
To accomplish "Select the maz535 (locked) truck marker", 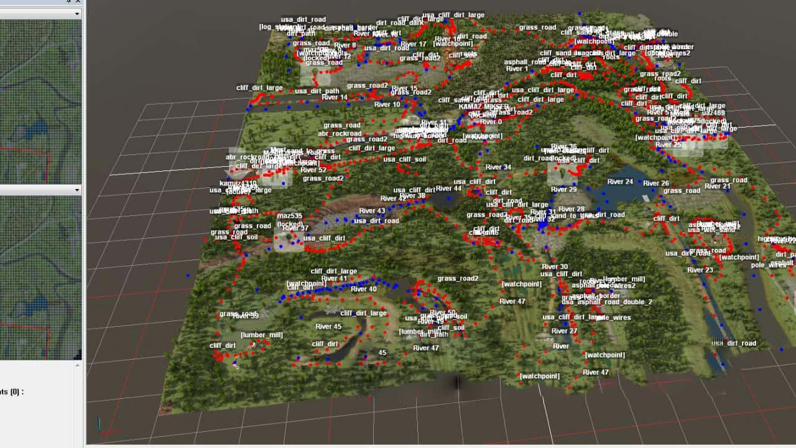I will tap(289, 220).
